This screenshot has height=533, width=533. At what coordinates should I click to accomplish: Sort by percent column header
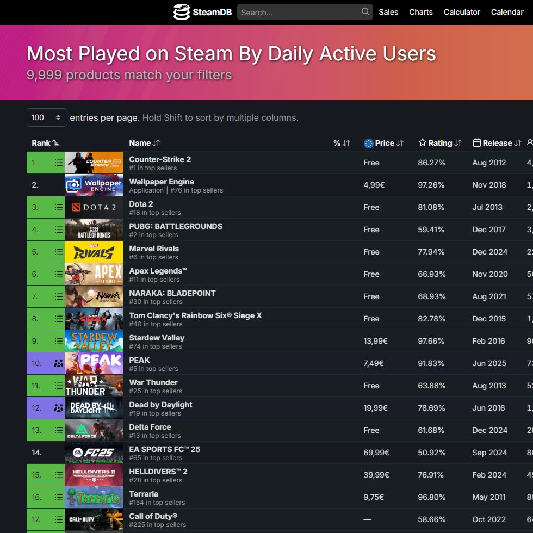(x=342, y=143)
